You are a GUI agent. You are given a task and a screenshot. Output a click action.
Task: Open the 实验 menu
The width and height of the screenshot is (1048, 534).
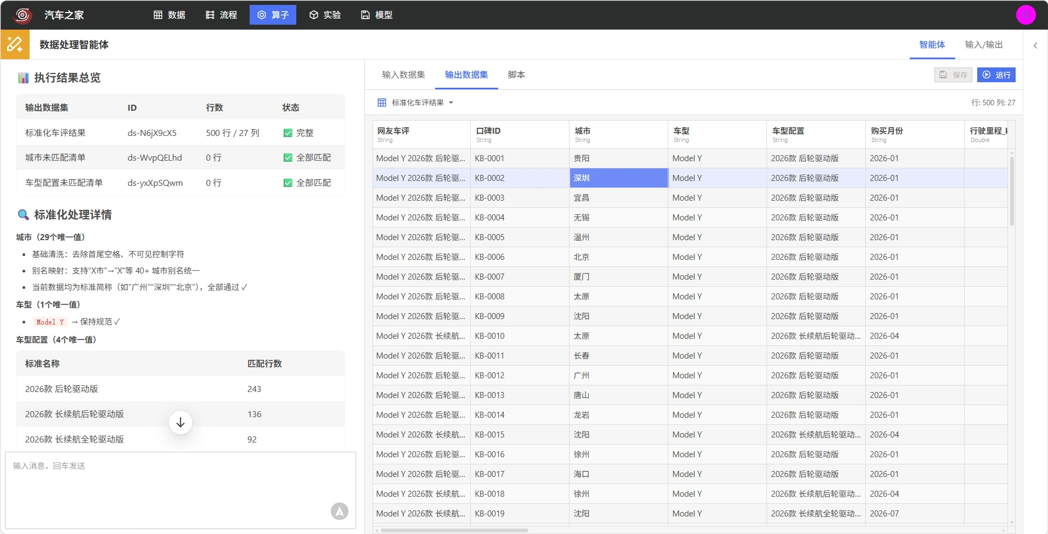tap(325, 15)
